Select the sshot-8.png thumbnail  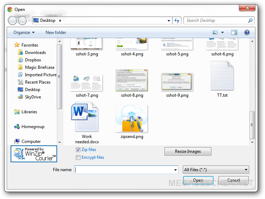click(x=132, y=80)
